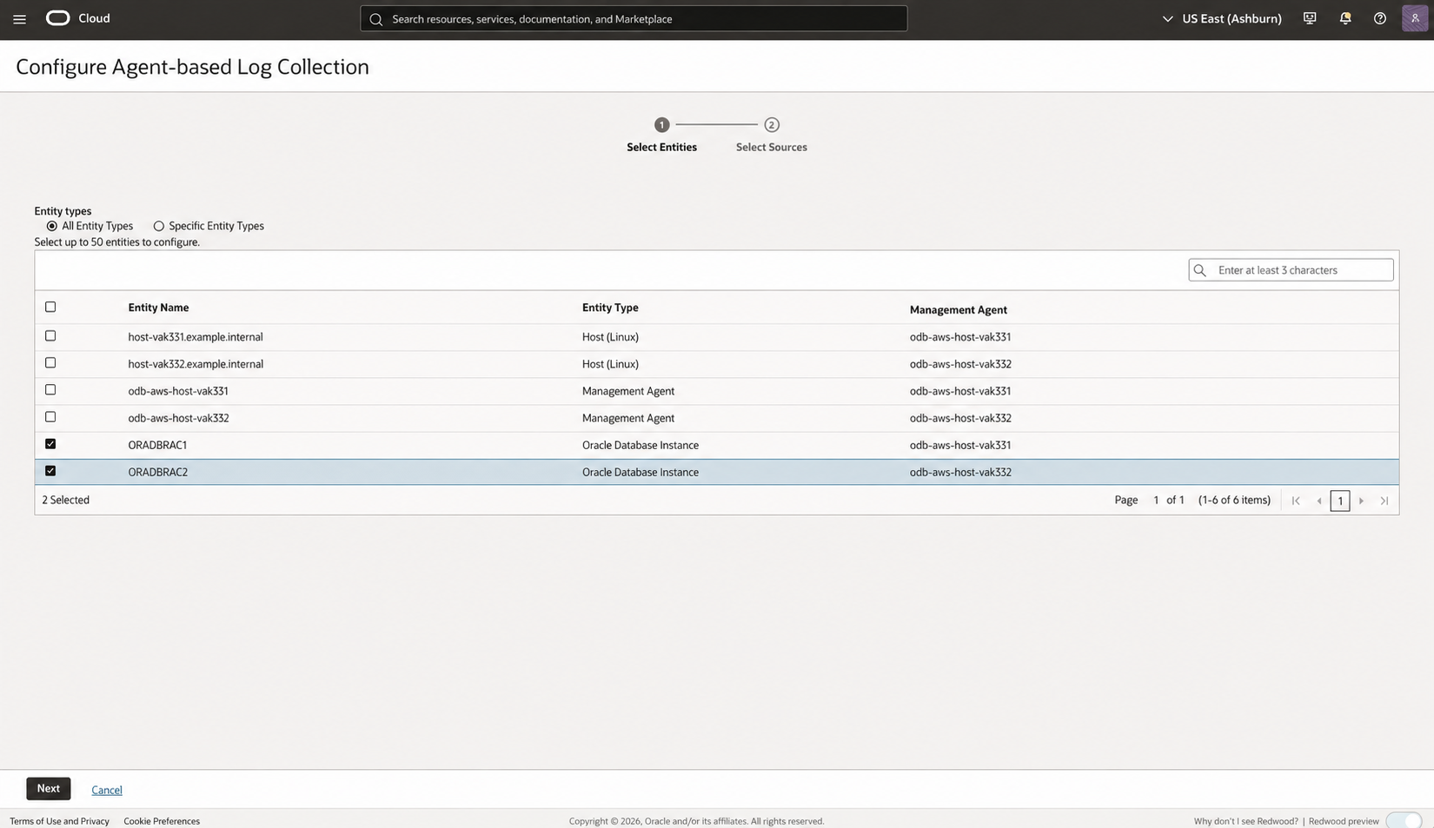The image size is (1434, 828).
Task: Open the Select Entities step label
Action: pos(661,147)
